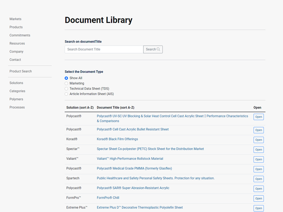Image resolution: width=283 pixels, height=212 pixels.
Task: Click Open button for Polycast UV-SC row
Action: point(259,117)
